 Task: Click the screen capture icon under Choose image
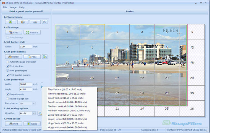[x=45, y=22]
